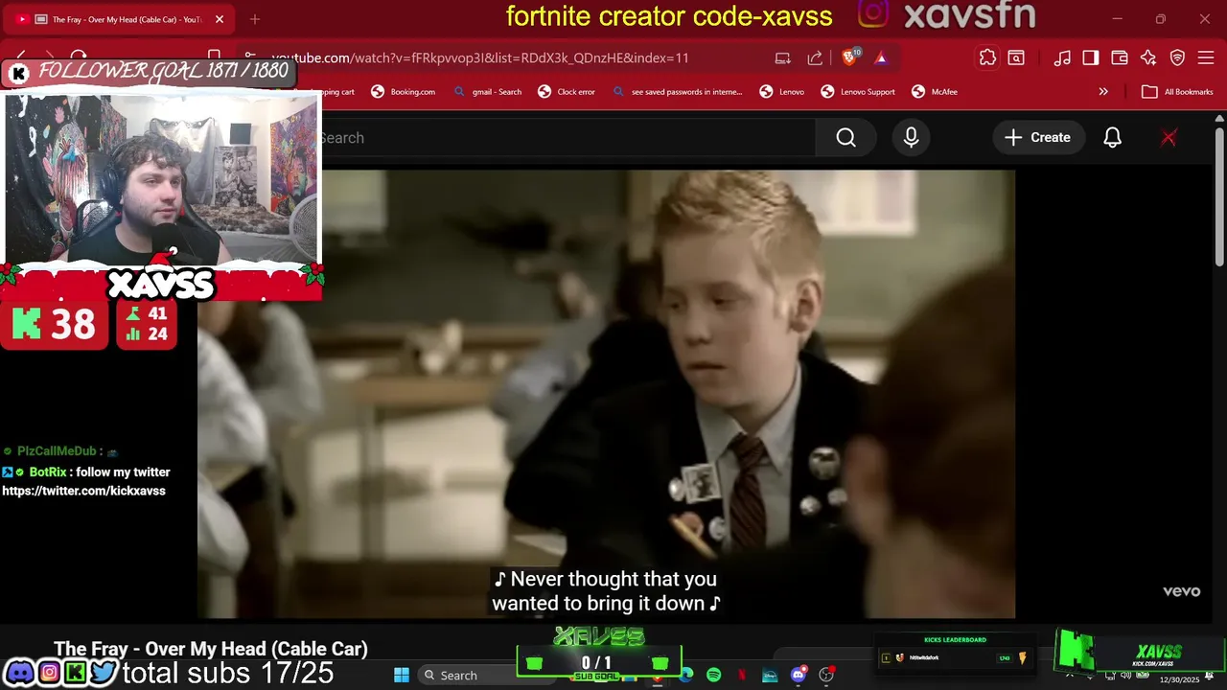Click YouTube voice search microphone
Screen dimensions: 1227x690
pos(911,138)
